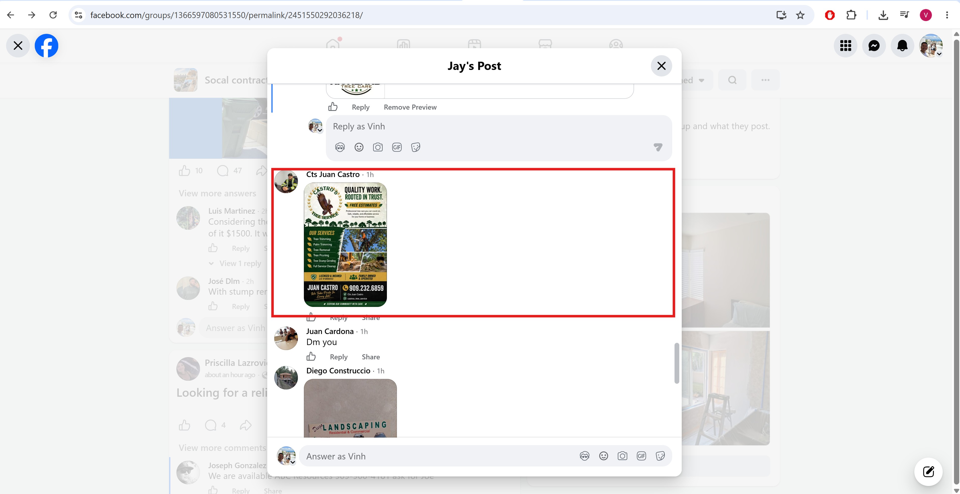Viewport: 960px width, 494px height.
Task: Reload the Facebook page
Action: pos(53,15)
